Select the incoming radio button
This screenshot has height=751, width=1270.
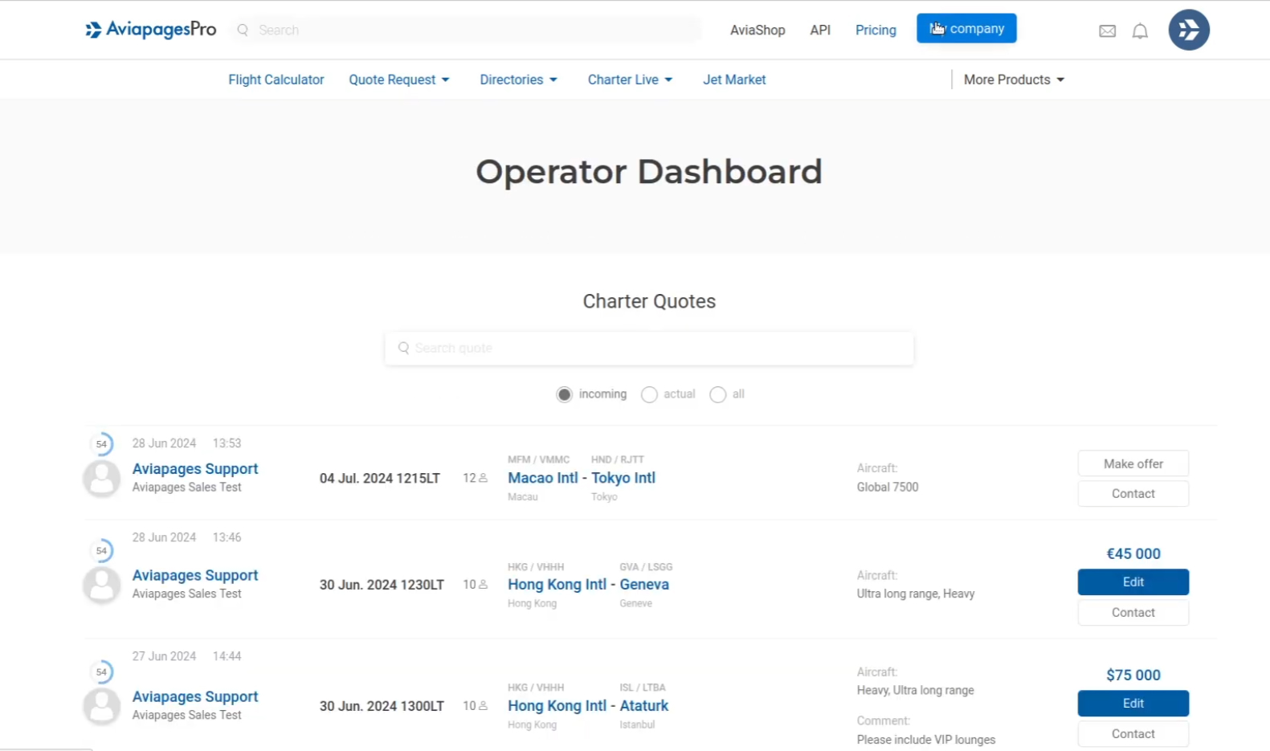click(x=564, y=394)
